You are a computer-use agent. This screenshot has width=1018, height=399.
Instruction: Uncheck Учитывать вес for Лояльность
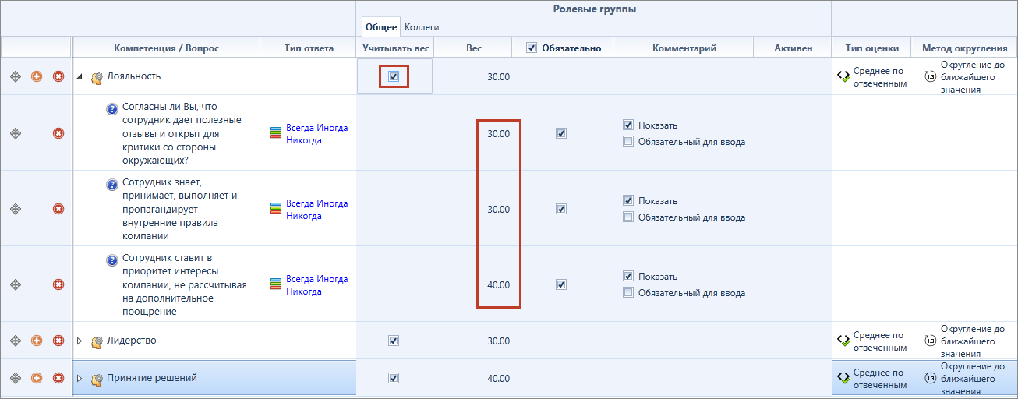(394, 76)
